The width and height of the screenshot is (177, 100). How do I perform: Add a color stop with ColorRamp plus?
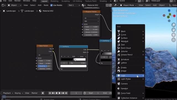pos(61,56)
